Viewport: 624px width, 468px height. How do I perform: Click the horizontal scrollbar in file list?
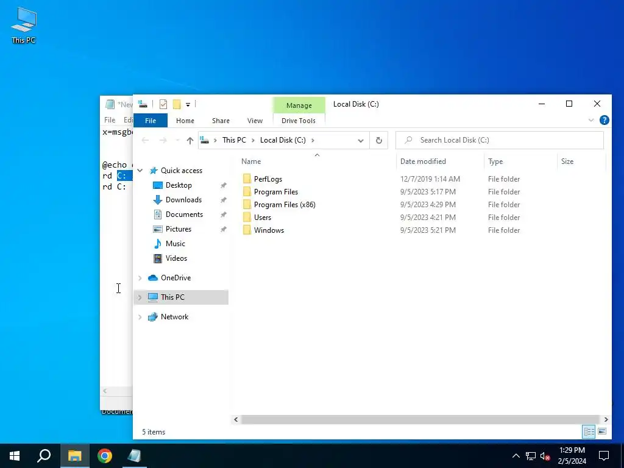point(420,419)
